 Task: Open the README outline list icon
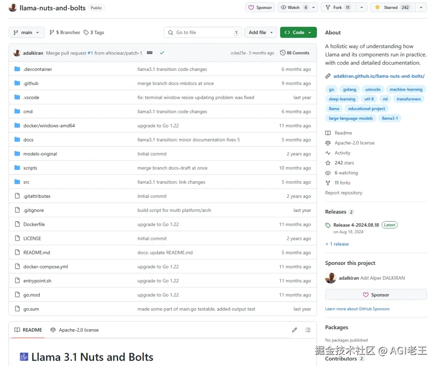(x=308, y=330)
